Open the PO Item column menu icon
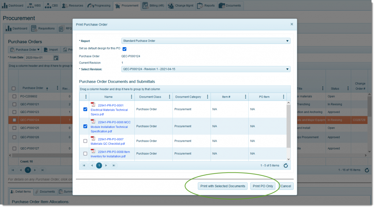 coord(283,97)
